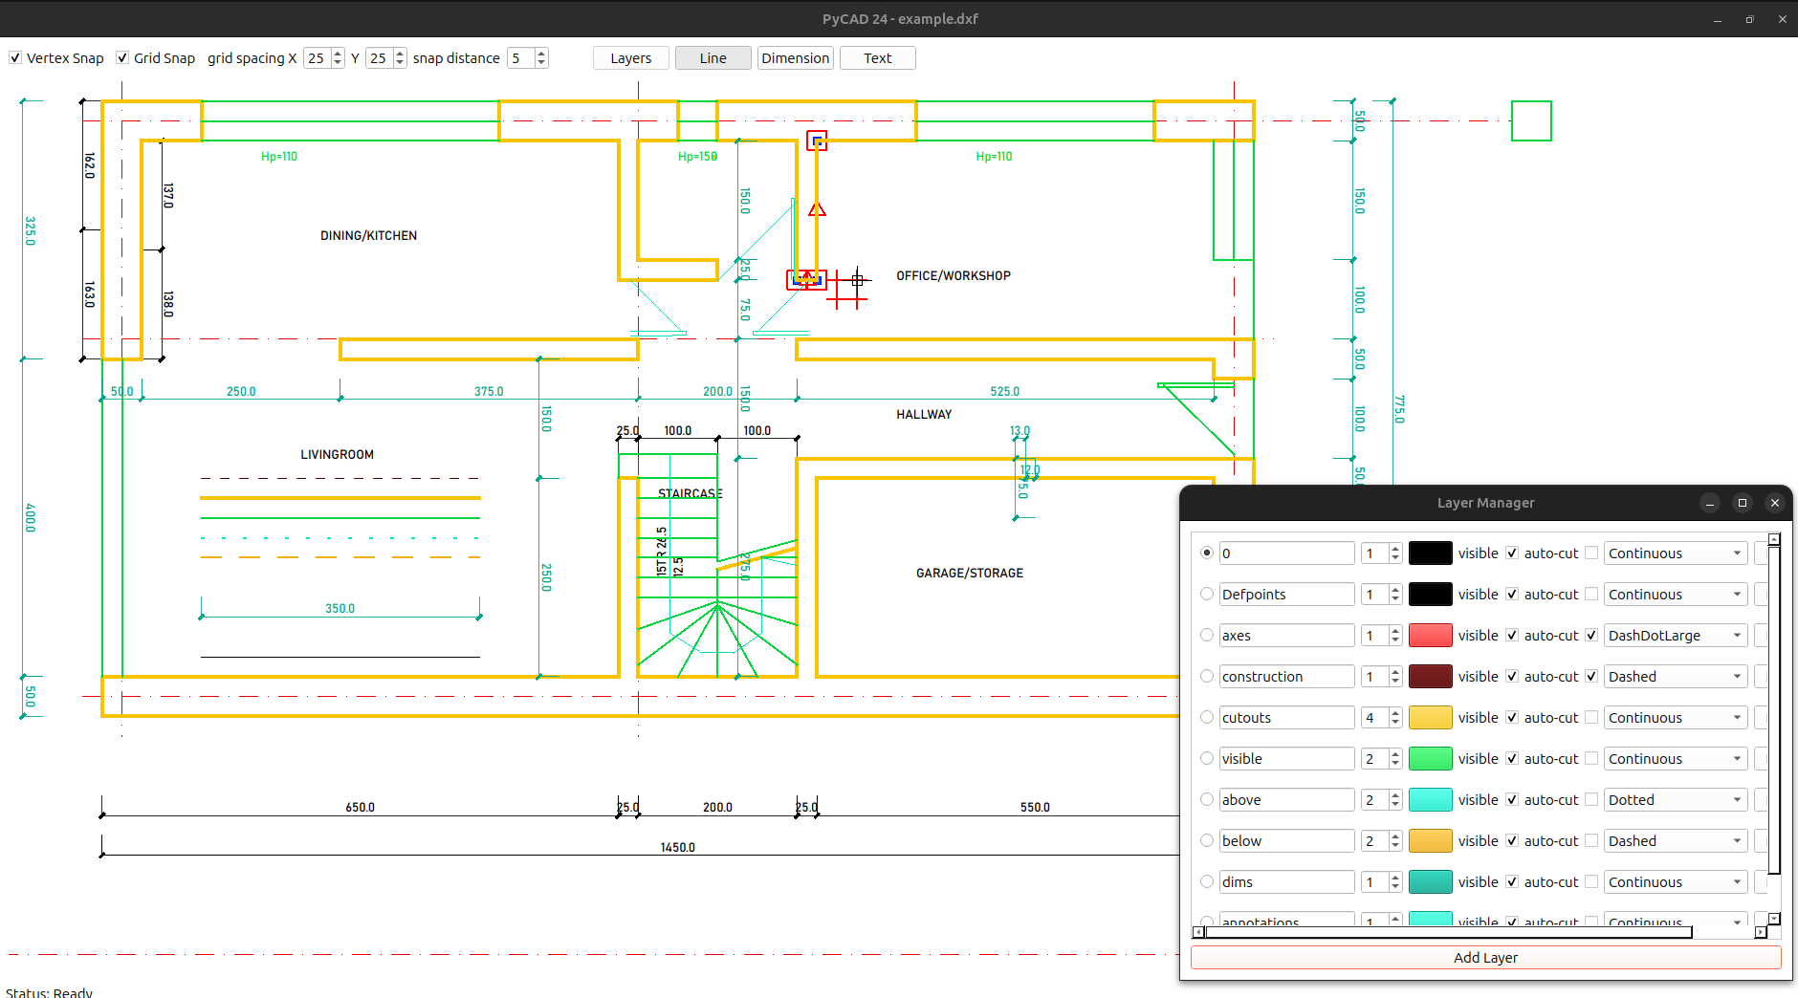The image size is (1798, 998).
Task: Click Layer Manager vertical scrollbar
Action: [1773, 710]
